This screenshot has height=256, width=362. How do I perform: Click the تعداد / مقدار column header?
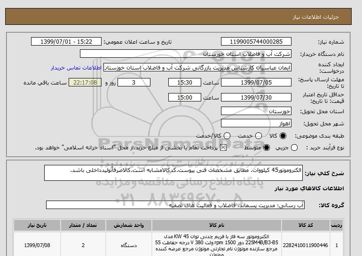[x=83, y=225]
